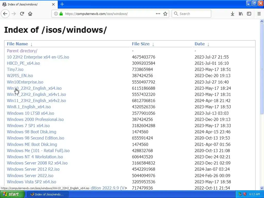Image resolution: width=264 pixels, height=198 pixels.
Task: Click Windows 2000 Professional.iso link
Action: point(35,120)
